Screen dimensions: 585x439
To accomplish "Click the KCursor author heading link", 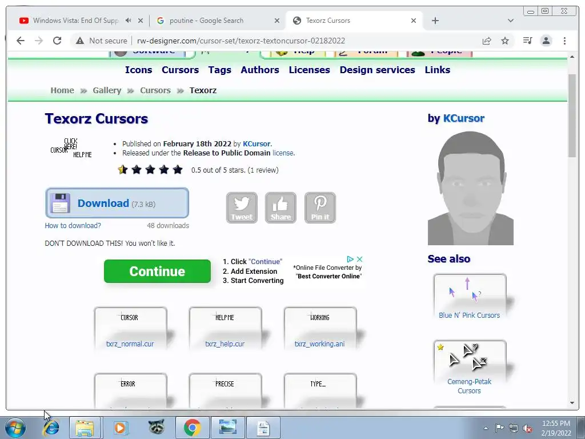I will [x=463, y=118].
